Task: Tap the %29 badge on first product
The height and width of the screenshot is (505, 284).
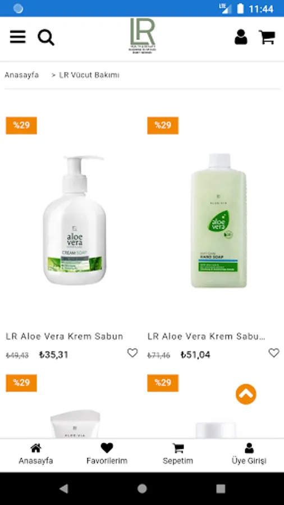Action: coord(21,125)
